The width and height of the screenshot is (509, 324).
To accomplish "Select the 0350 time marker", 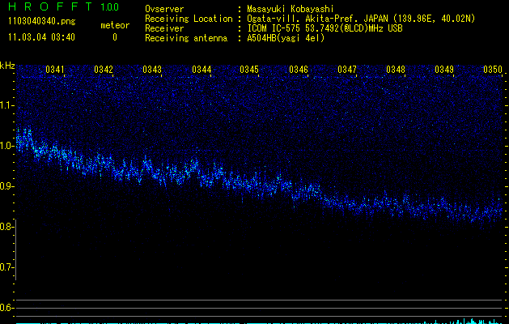I will pos(492,70).
